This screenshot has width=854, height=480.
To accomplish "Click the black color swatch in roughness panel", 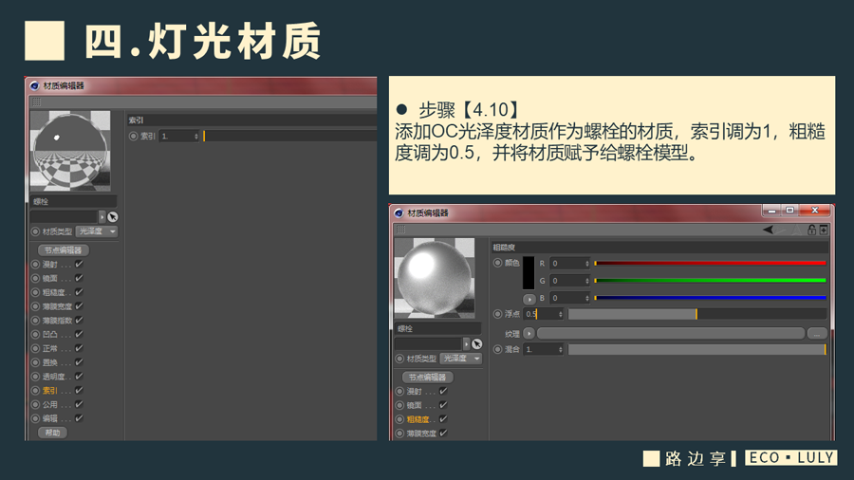I will pyautogui.click(x=529, y=272).
